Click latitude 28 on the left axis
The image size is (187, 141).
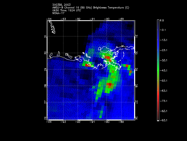click(x=45, y=86)
